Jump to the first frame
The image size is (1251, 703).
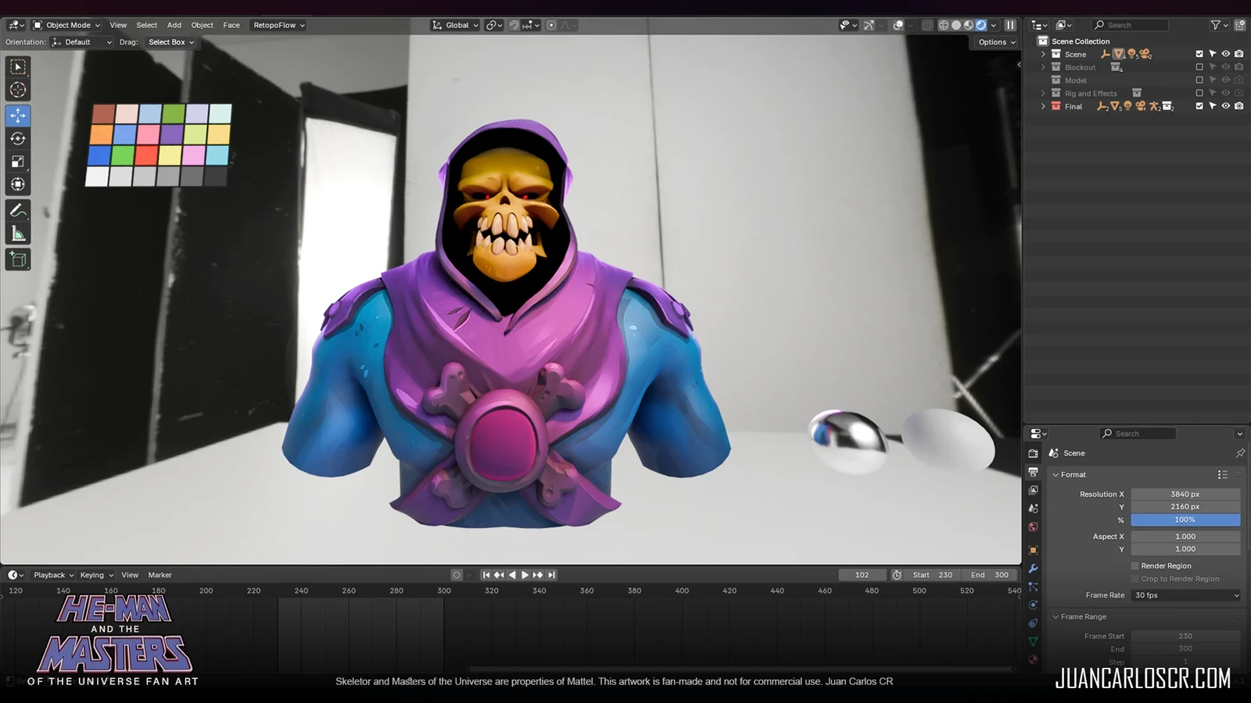pos(486,575)
